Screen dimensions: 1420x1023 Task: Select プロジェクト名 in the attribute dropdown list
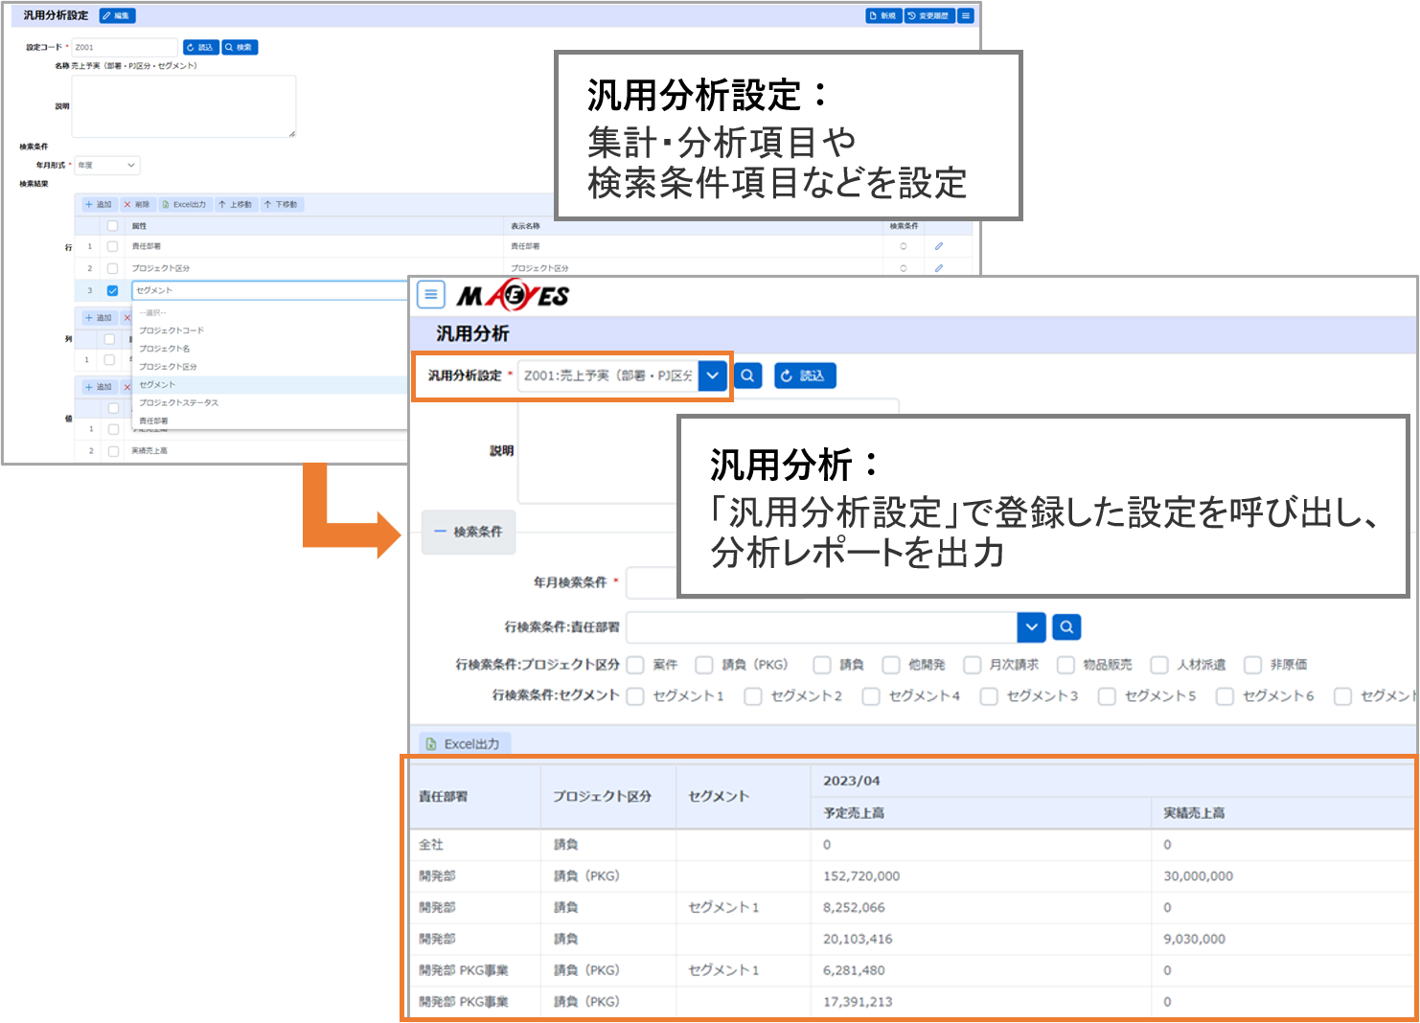click(271, 349)
